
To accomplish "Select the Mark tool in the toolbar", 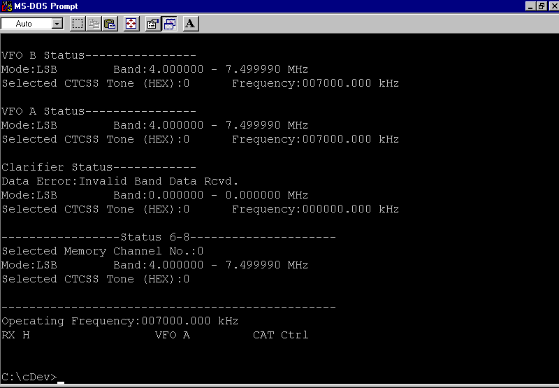I will [78, 24].
